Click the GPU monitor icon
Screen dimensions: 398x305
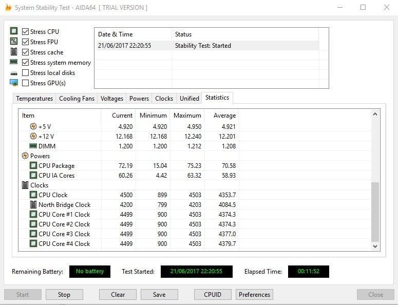point(14,83)
